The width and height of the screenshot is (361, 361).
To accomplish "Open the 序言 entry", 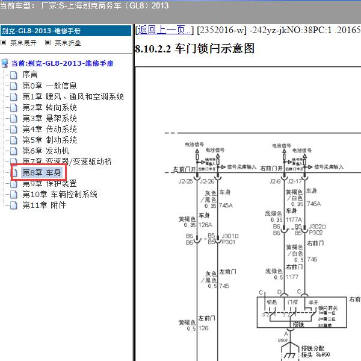I will tap(30, 75).
